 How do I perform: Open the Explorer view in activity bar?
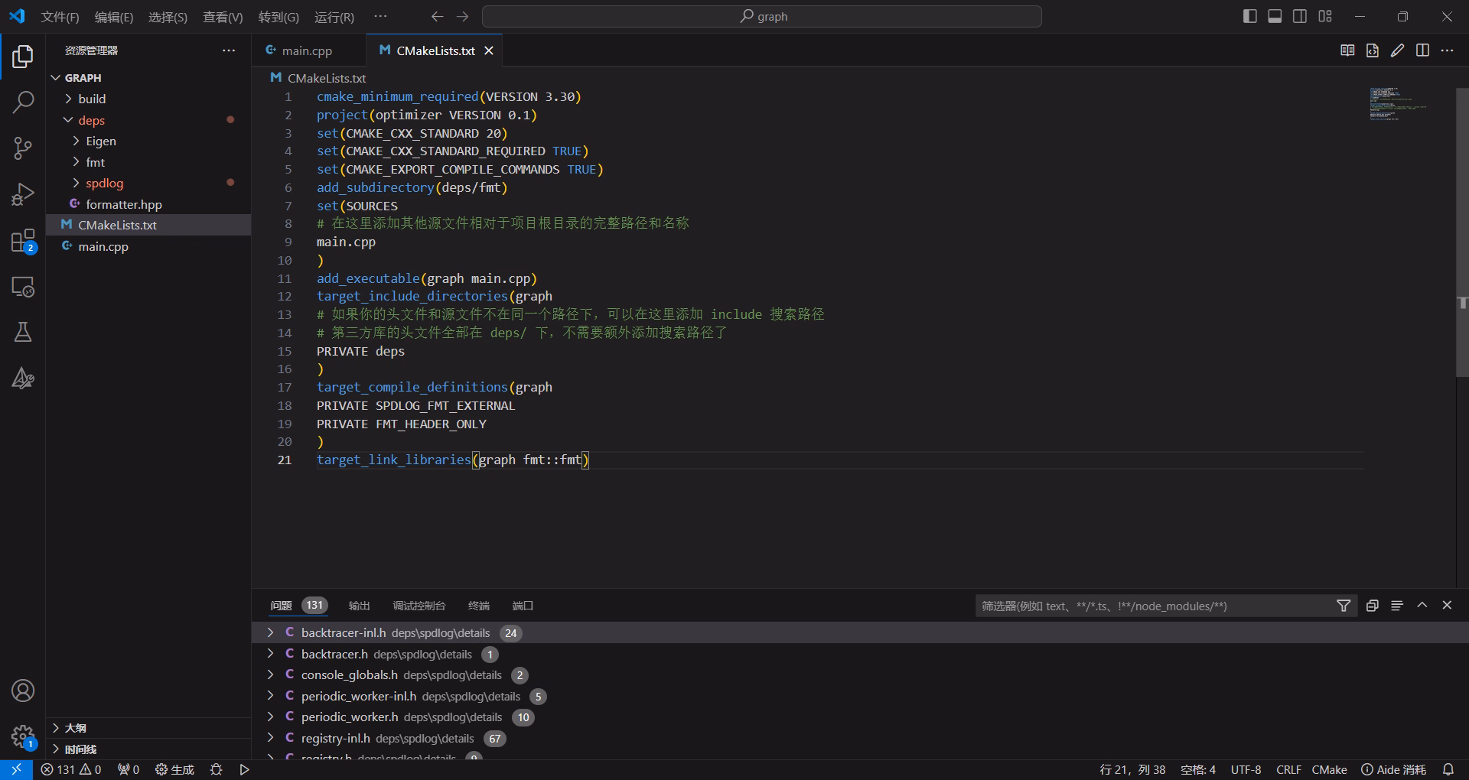pos(23,57)
